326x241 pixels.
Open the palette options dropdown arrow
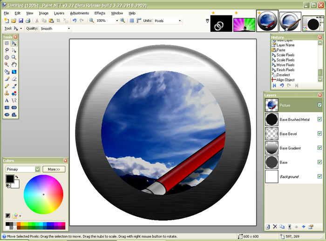pos(20,216)
